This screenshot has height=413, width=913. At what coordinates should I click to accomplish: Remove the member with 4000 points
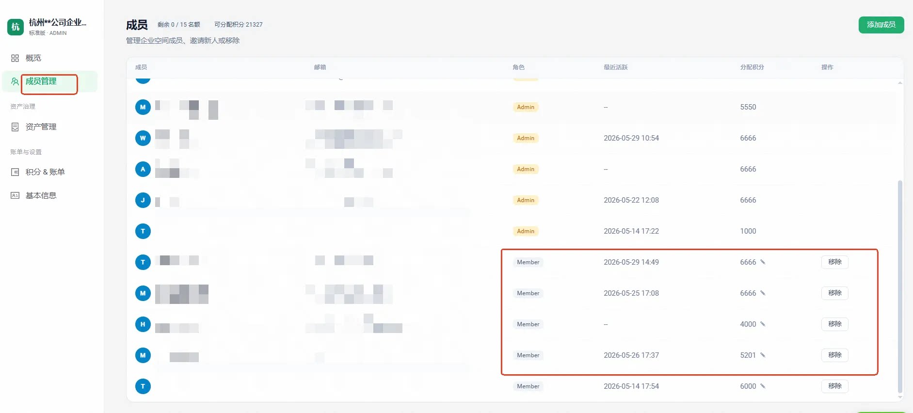tap(834, 324)
